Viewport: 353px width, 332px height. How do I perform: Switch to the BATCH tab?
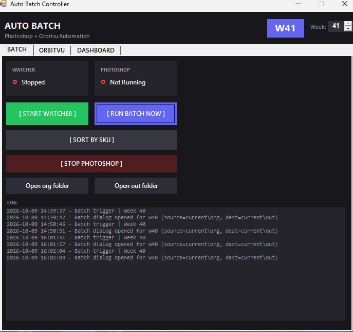click(x=17, y=49)
